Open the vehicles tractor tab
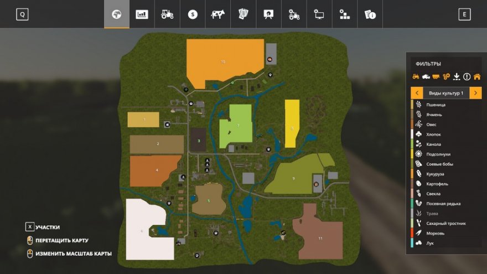This screenshot has height=274, width=487. pyautogui.click(x=167, y=14)
